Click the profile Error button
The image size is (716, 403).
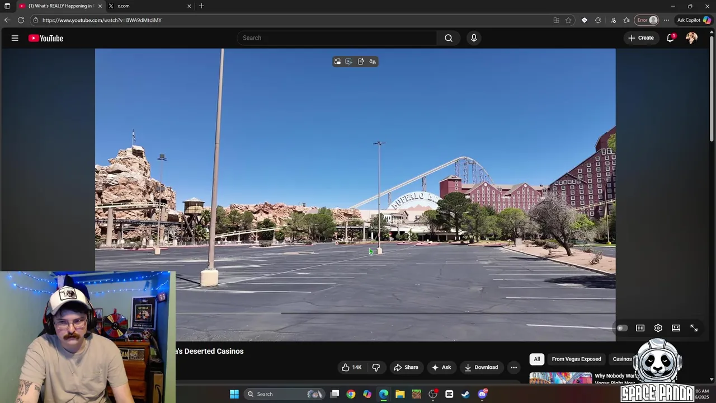(647, 20)
